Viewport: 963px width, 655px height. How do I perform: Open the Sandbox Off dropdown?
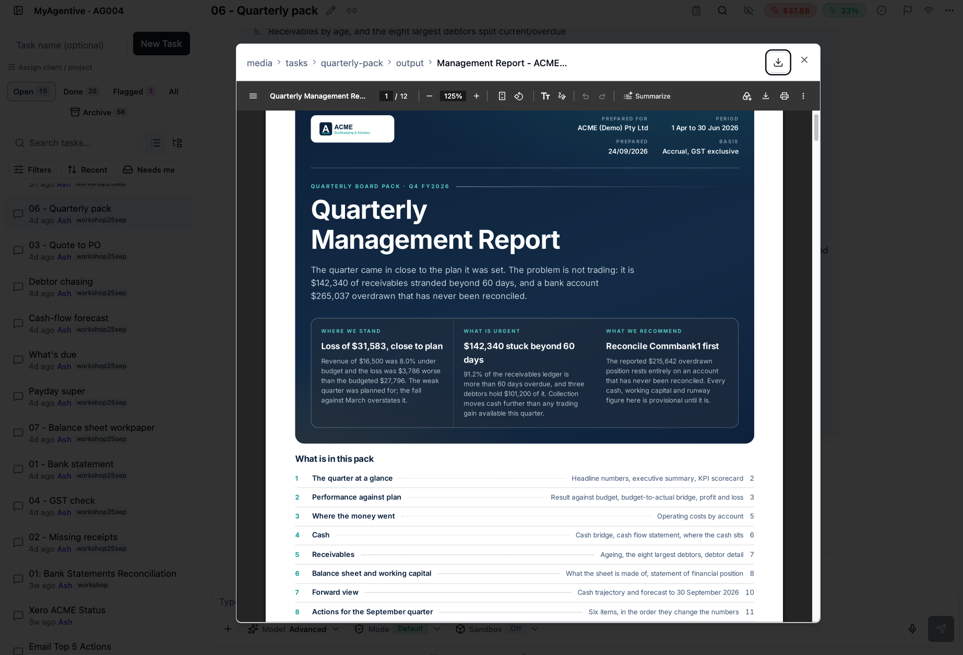(497, 629)
